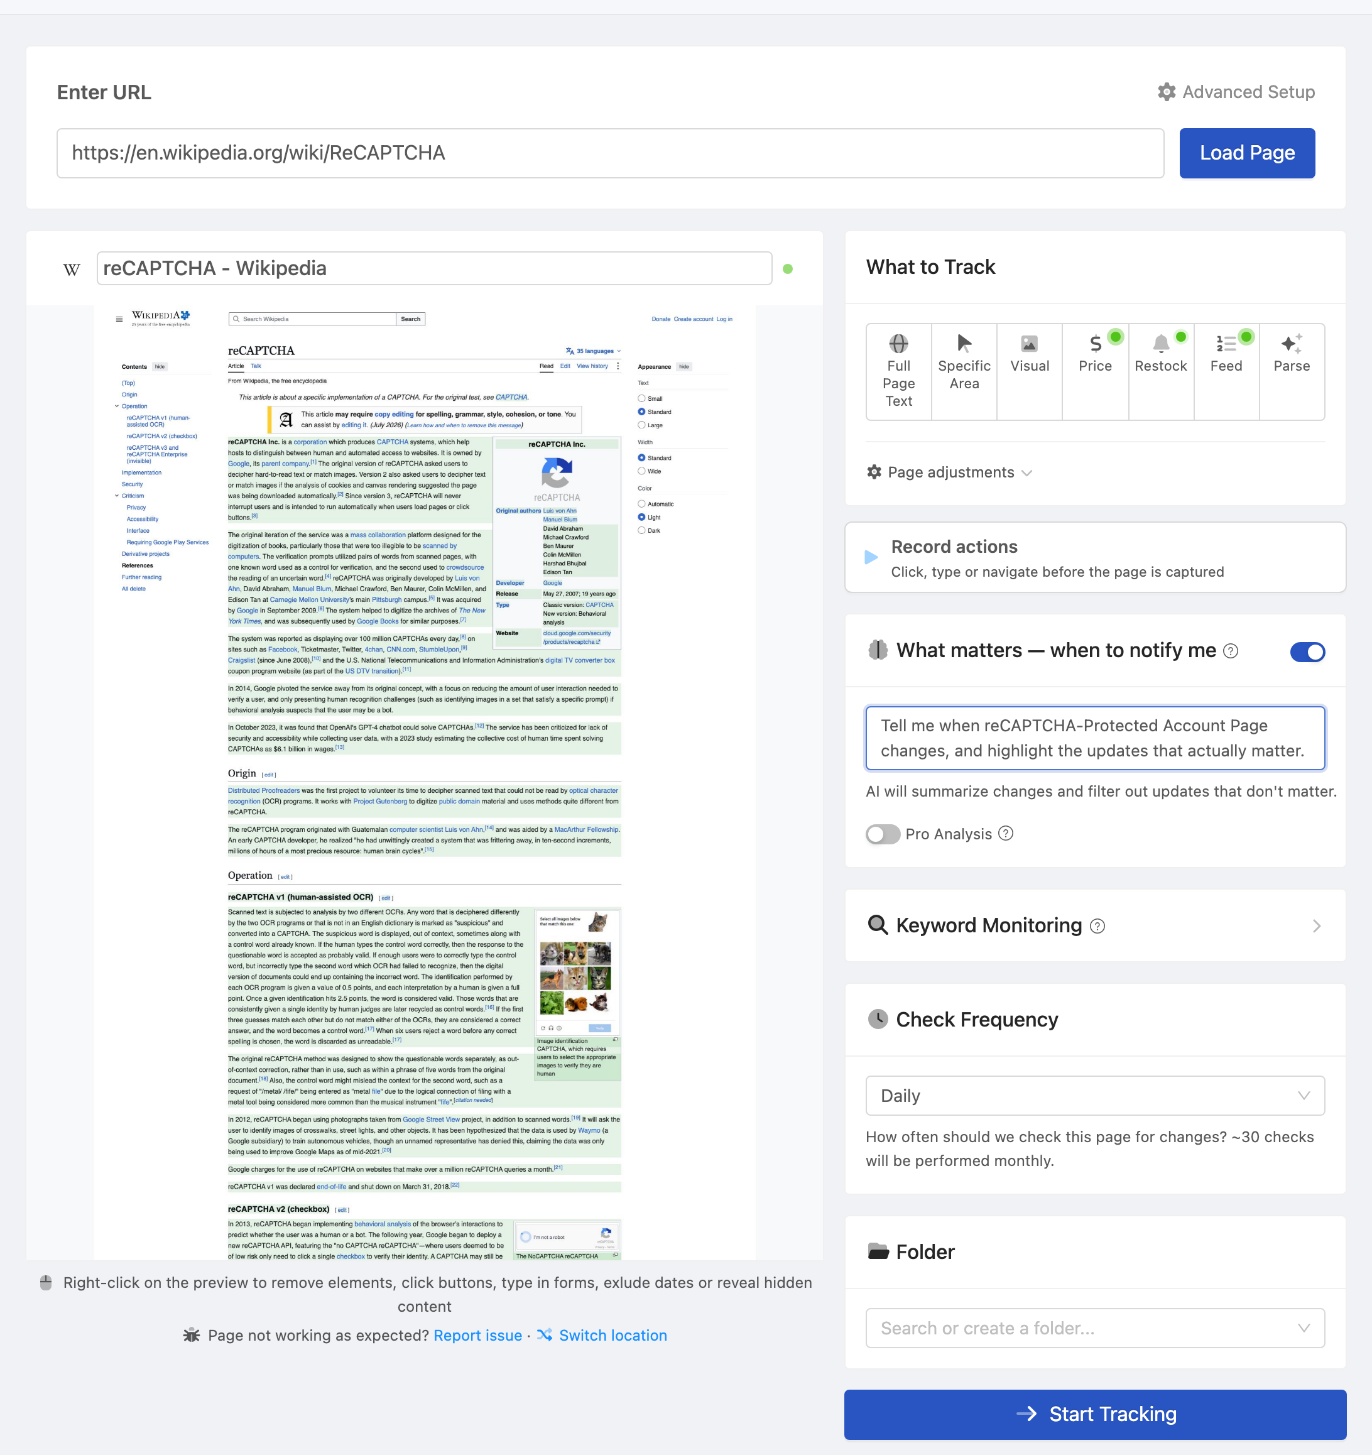Image resolution: width=1372 pixels, height=1455 pixels.
Task: Collapse Operation contents entry in preview
Action: (116, 406)
